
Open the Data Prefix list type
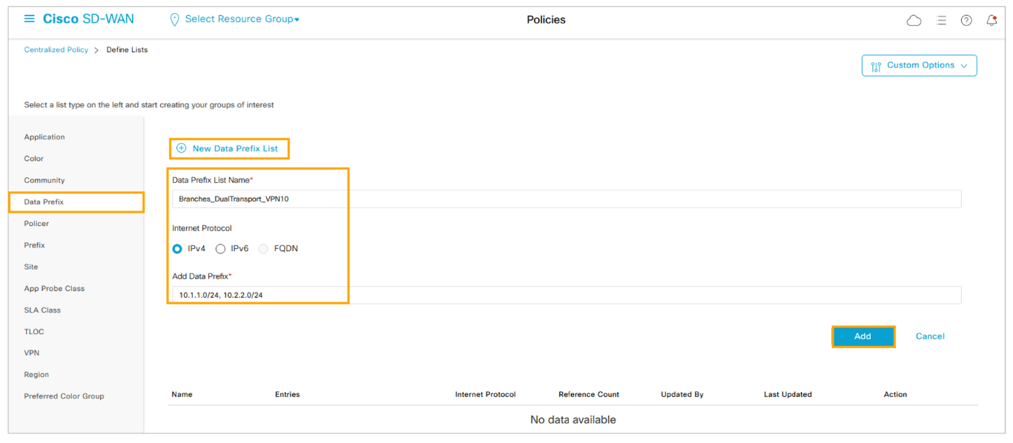point(44,201)
